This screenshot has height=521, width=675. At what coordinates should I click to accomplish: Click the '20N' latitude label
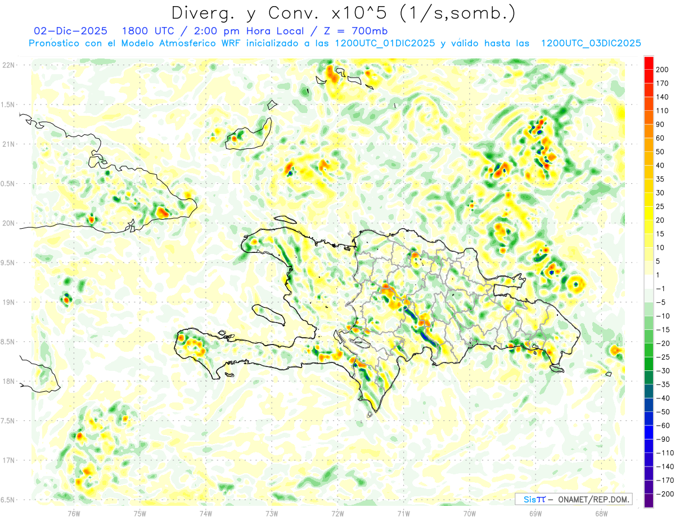click(8, 223)
